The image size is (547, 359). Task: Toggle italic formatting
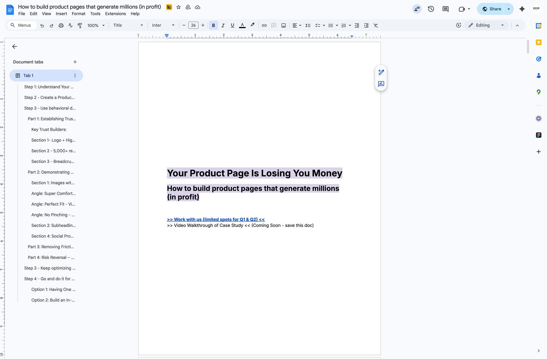223,25
